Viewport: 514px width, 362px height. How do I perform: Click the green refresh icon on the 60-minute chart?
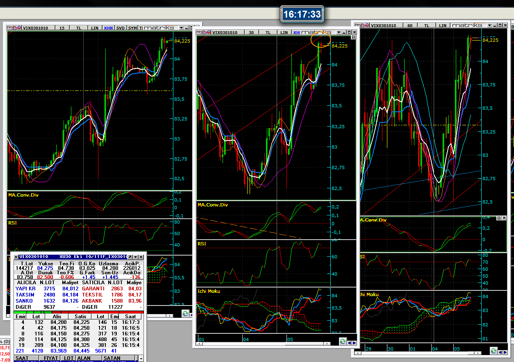tap(494, 351)
